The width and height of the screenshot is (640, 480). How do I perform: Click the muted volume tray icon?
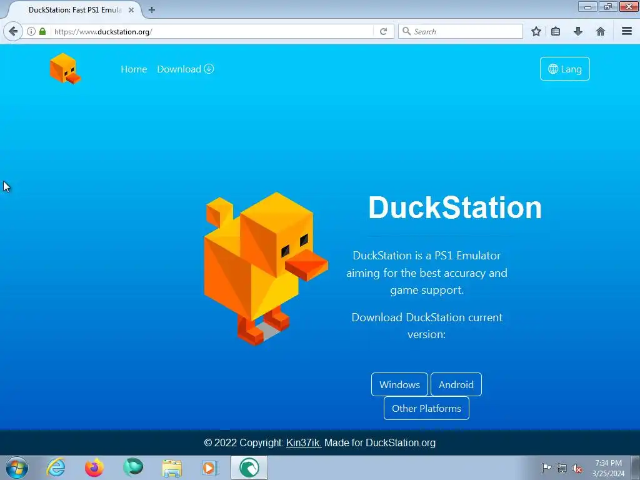point(577,468)
